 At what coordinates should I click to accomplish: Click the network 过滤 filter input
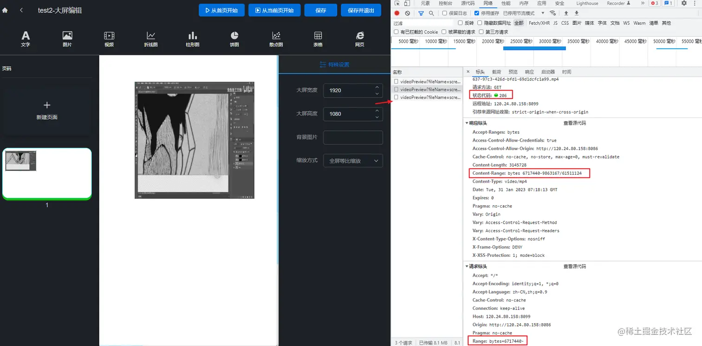click(x=422, y=23)
